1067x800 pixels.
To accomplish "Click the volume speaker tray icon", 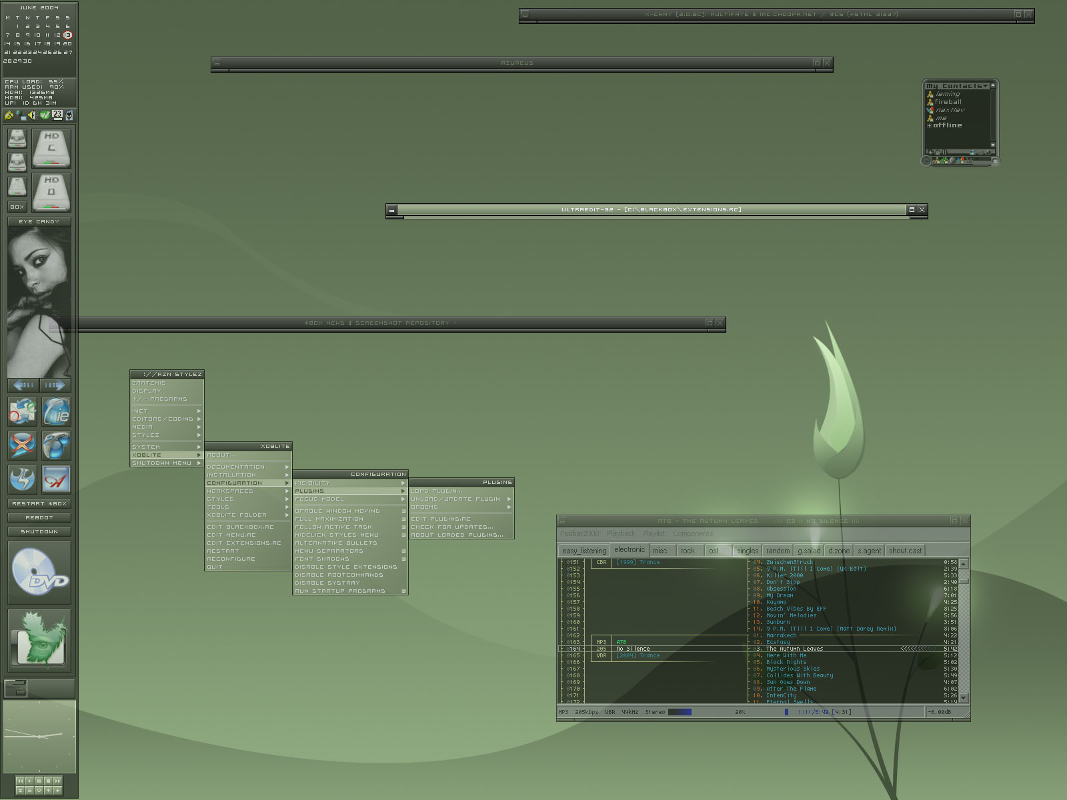I will [31, 115].
